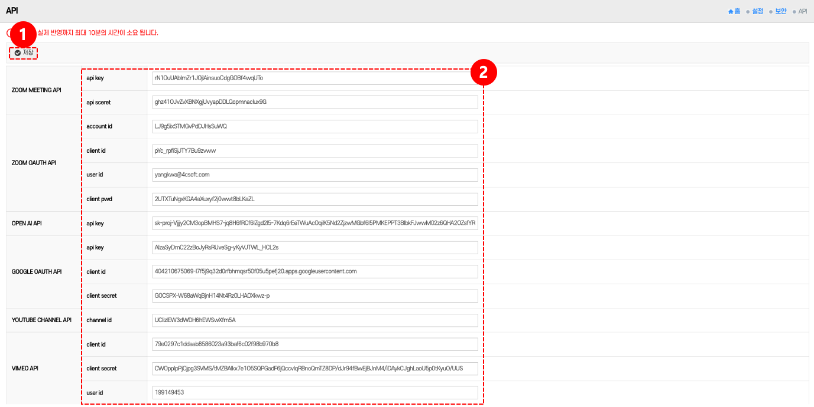This screenshot has width=814, height=407.
Task: Click the Zoom Meeting API key field
Action: pos(314,78)
